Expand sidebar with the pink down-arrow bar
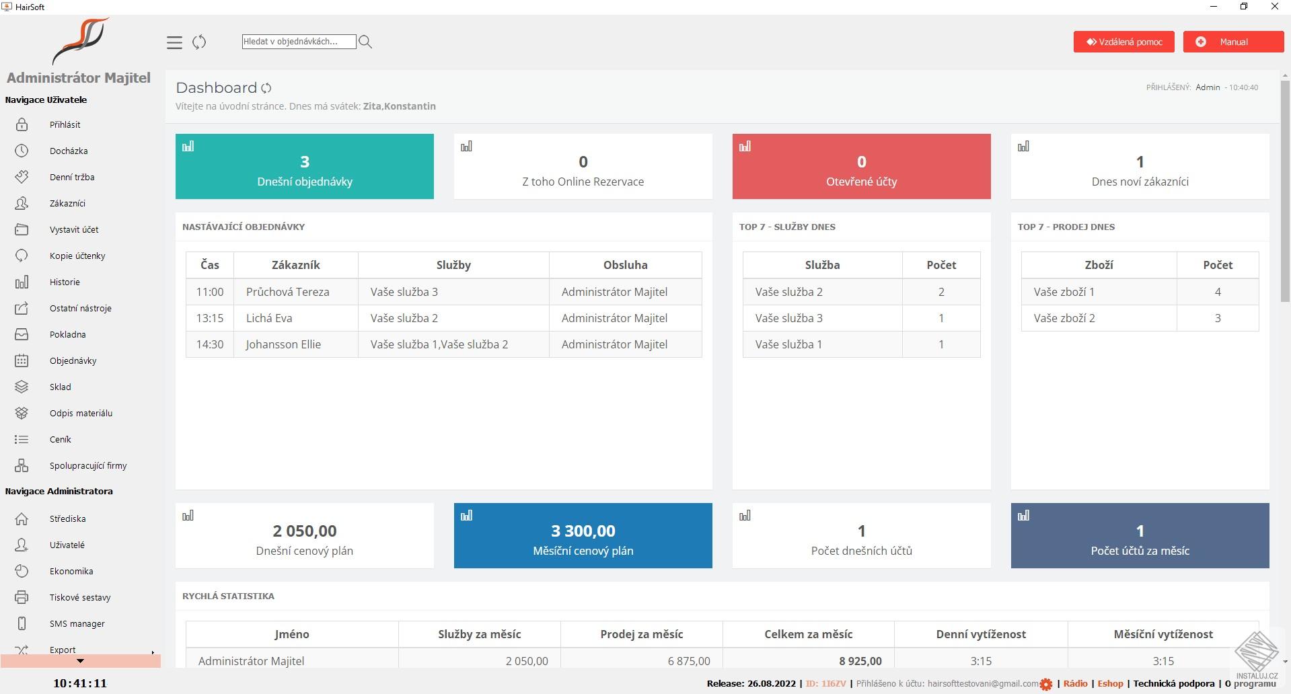 pyautogui.click(x=81, y=661)
